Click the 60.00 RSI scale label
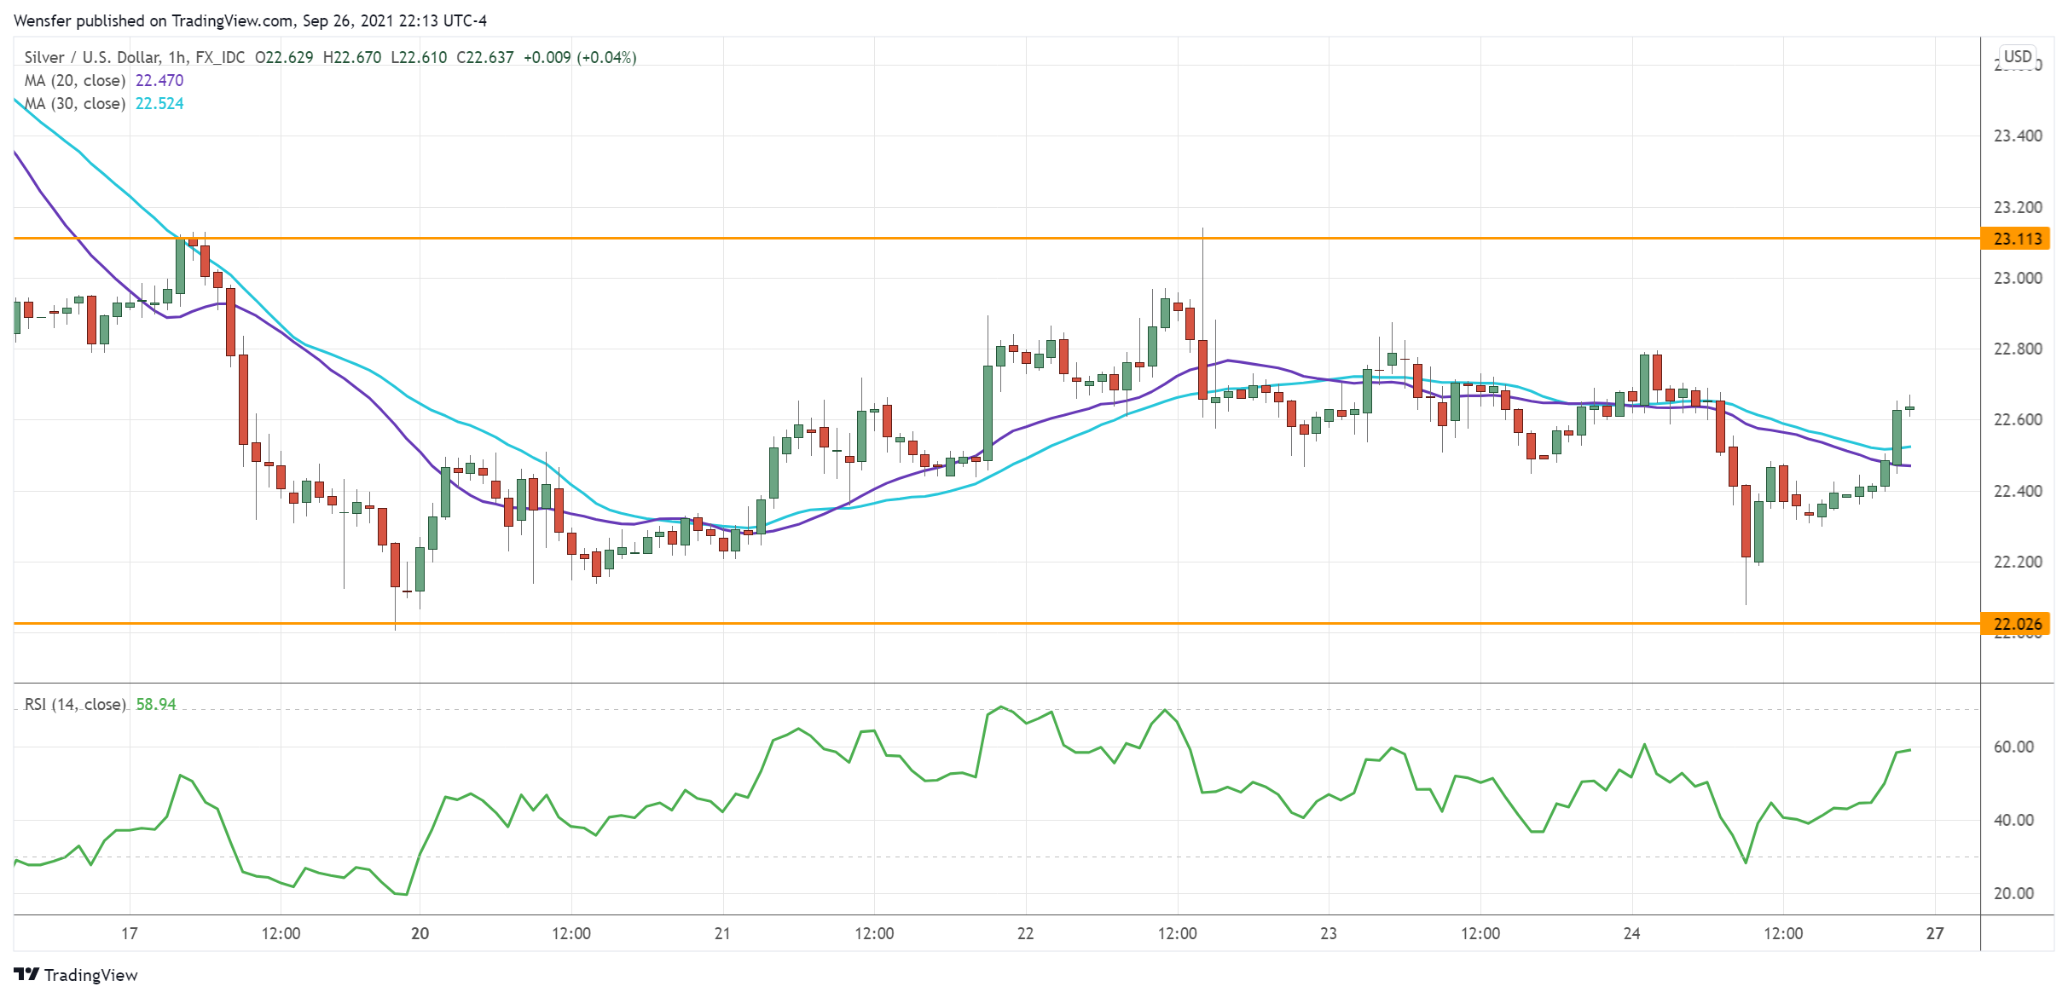Image resolution: width=2068 pixels, height=998 pixels. tap(2013, 747)
